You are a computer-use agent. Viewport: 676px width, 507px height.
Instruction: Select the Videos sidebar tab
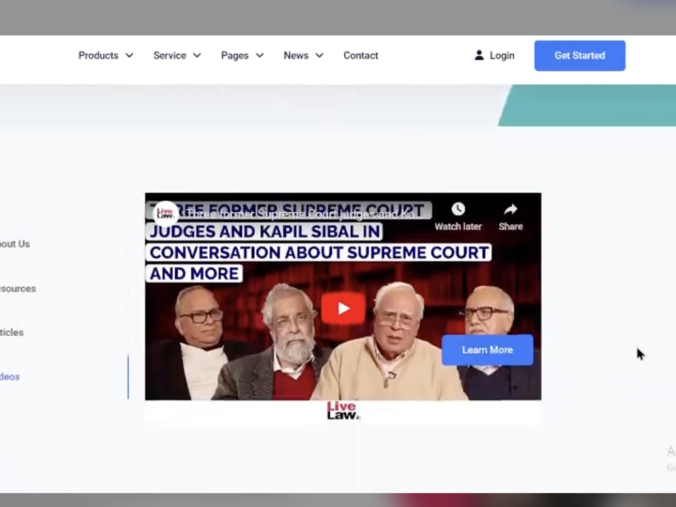[x=10, y=377]
